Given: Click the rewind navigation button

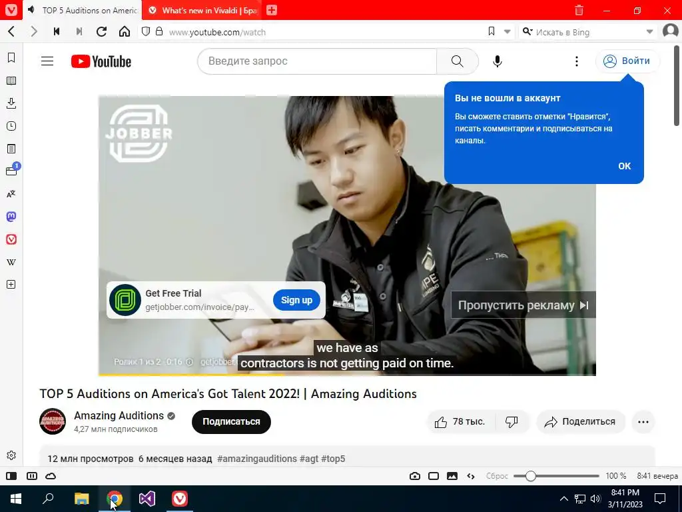Looking at the screenshot, I should pyautogui.click(x=57, y=31).
